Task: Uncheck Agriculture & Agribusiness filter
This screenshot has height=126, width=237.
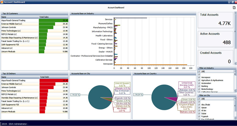Action: pyautogui.click(x=199, y=80)
